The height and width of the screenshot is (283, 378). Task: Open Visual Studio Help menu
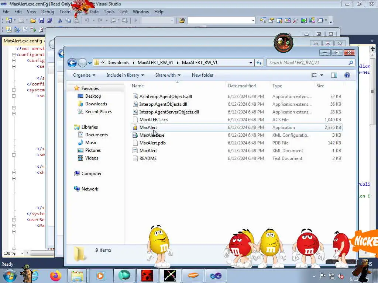tap(159, 11)
